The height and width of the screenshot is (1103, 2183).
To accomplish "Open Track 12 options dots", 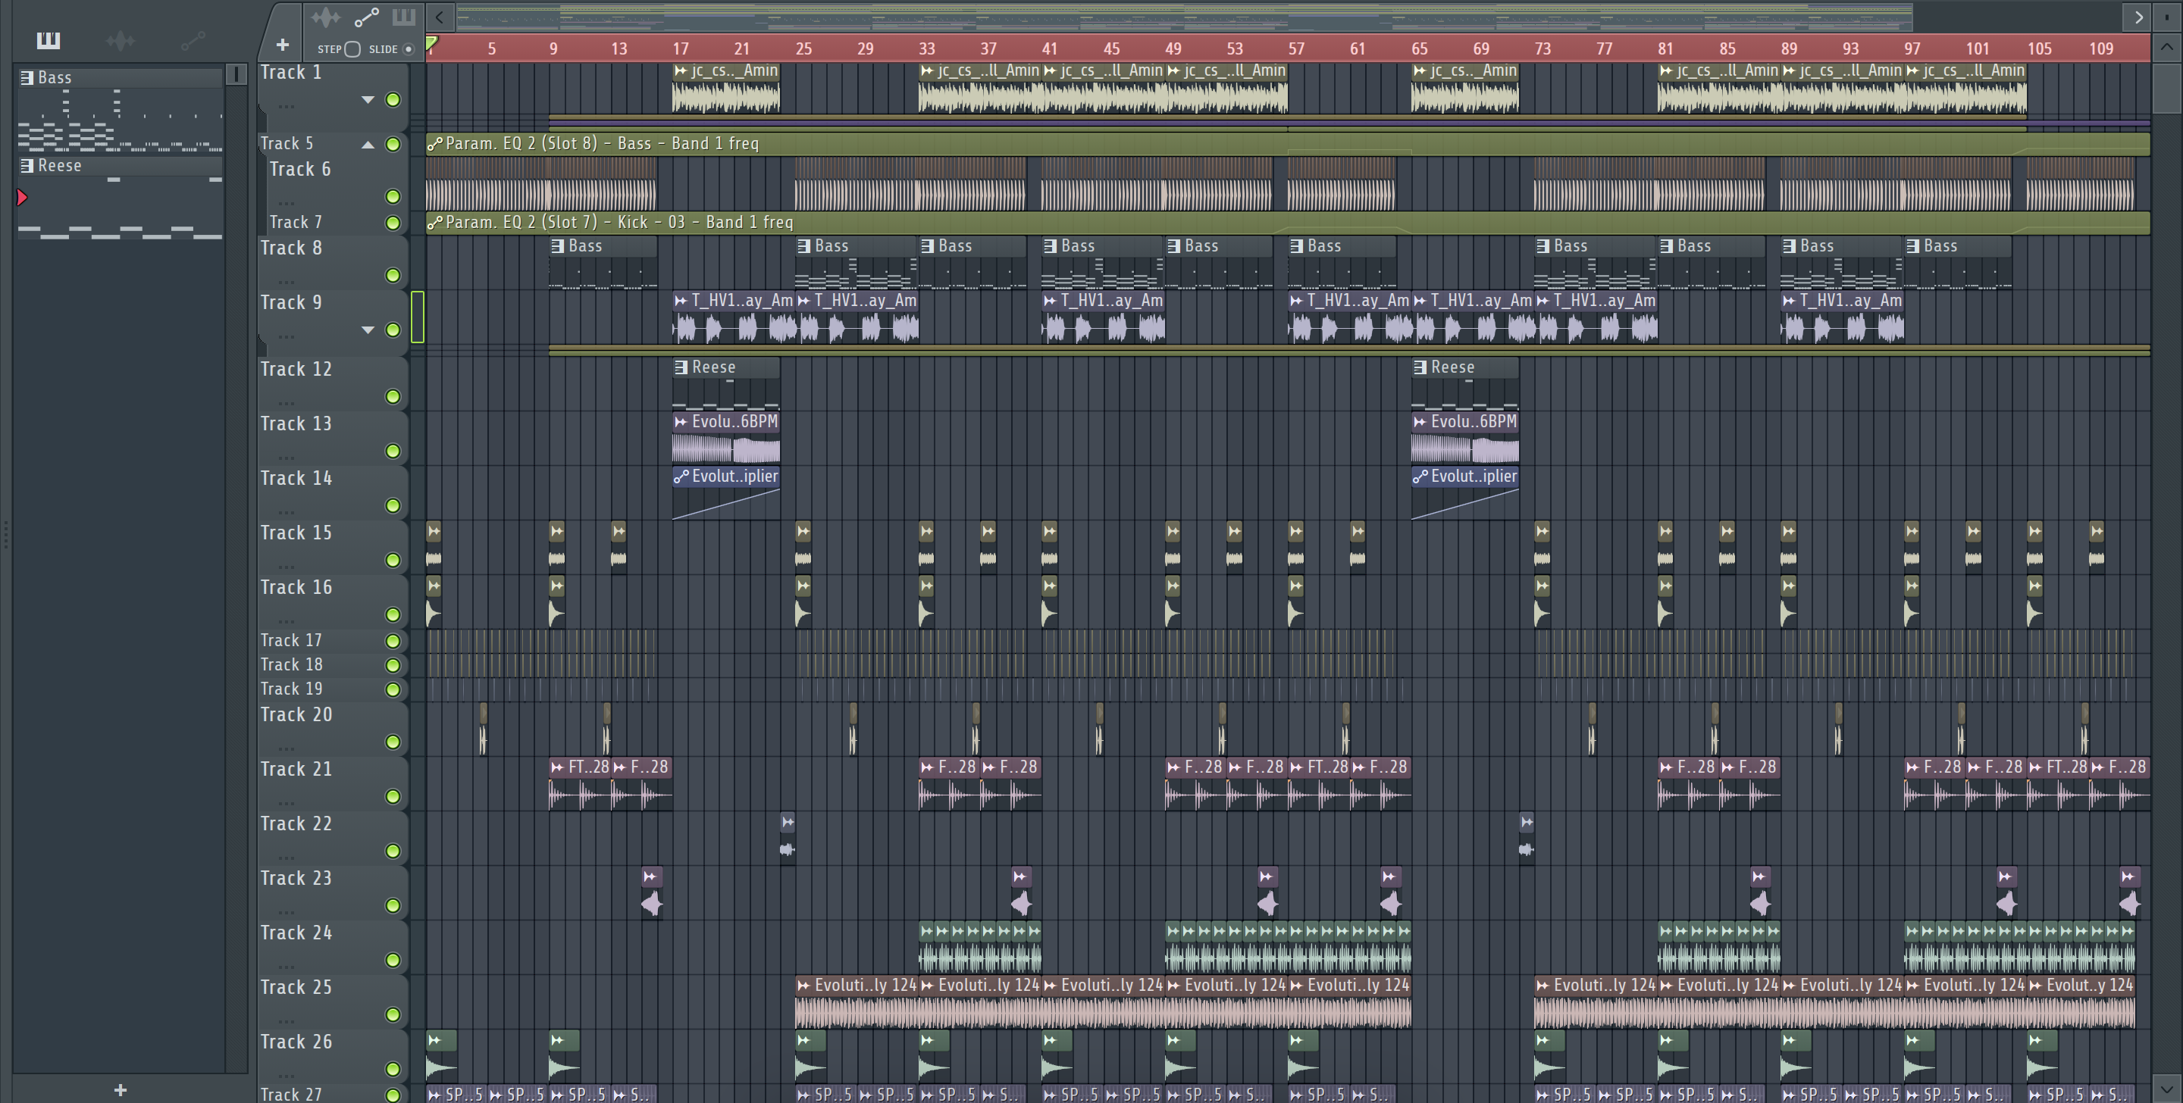I will point(287,403).
